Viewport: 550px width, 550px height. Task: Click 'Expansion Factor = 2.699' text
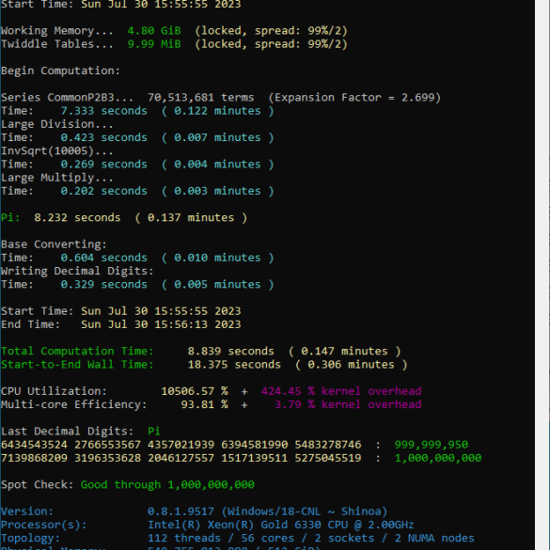354,98
